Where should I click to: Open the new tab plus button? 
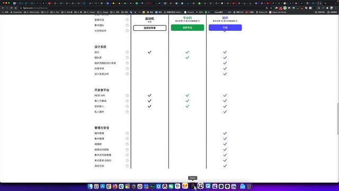click(x=325, y=3)
